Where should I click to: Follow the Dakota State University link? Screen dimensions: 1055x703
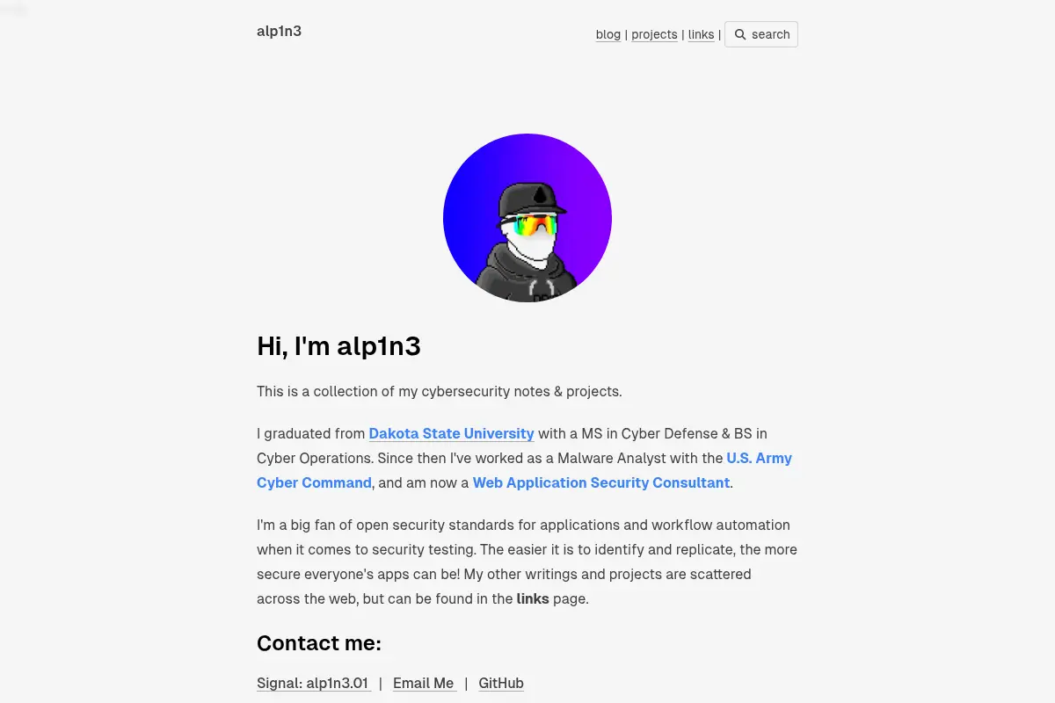[x=452, y=433]
